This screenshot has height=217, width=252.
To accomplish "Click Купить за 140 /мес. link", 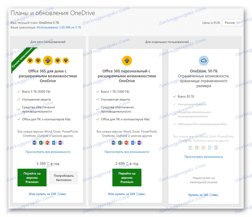I will click(x=204, y=195).
